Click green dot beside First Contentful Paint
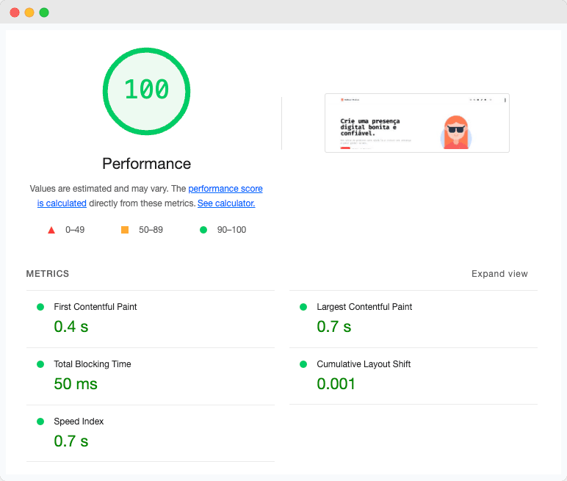Viewport: 567px width, 481px height. coord(40,307)
